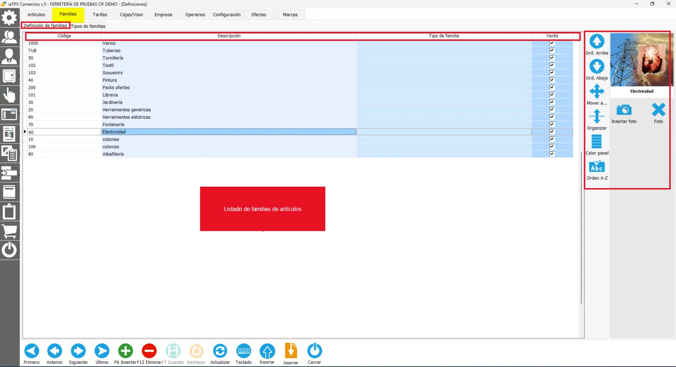Open the Operarios tab
Image resolution: width=676 pixels, height=367 pixels.
195,15
